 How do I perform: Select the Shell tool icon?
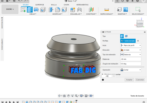tap(64, 10)
